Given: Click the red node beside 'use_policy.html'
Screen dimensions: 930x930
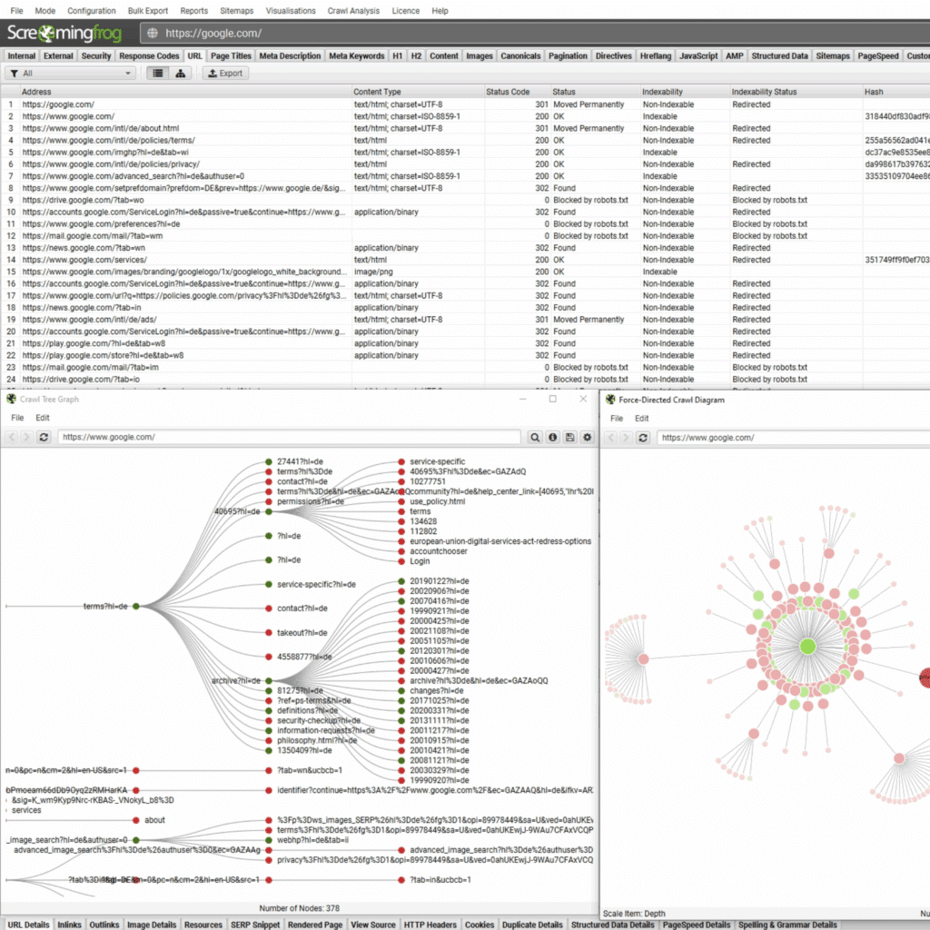Looking at the screenshot, I should (x=401, y=501).
